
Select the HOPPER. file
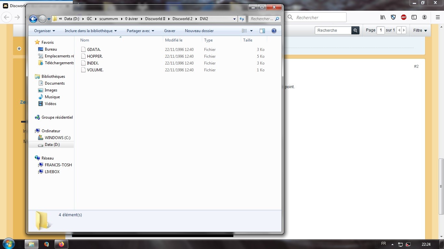(x=95, y=56)
